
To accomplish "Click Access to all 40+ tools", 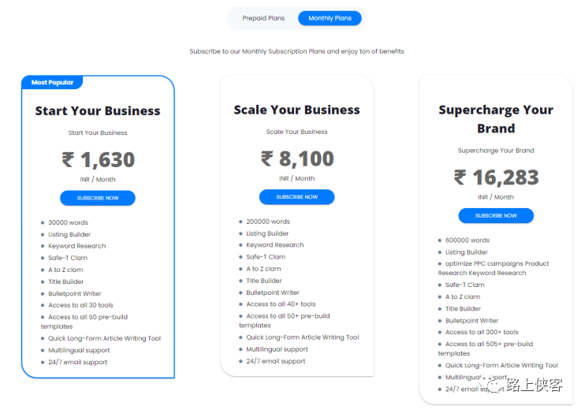I will (281, 304).
